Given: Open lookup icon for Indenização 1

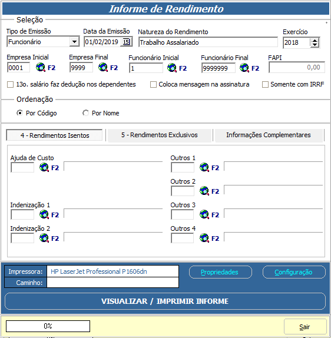Looking at the screenshot, I should tap(44, 214).
